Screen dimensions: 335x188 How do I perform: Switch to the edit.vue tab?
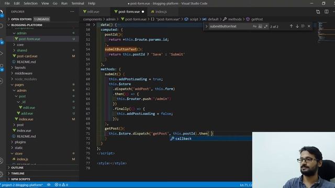pos(95,11)
